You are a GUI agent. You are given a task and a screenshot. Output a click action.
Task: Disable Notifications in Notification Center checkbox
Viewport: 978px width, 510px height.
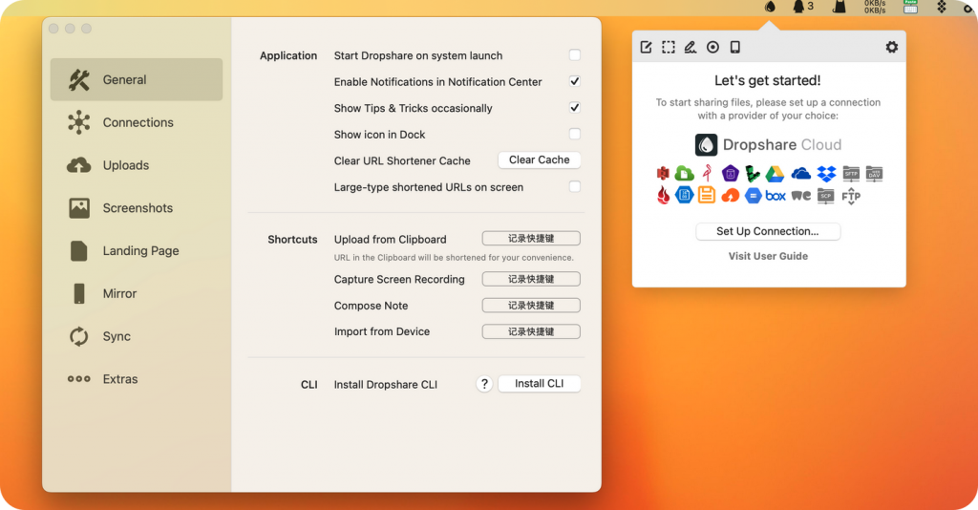pyautogui.click(x=574, y=81)
